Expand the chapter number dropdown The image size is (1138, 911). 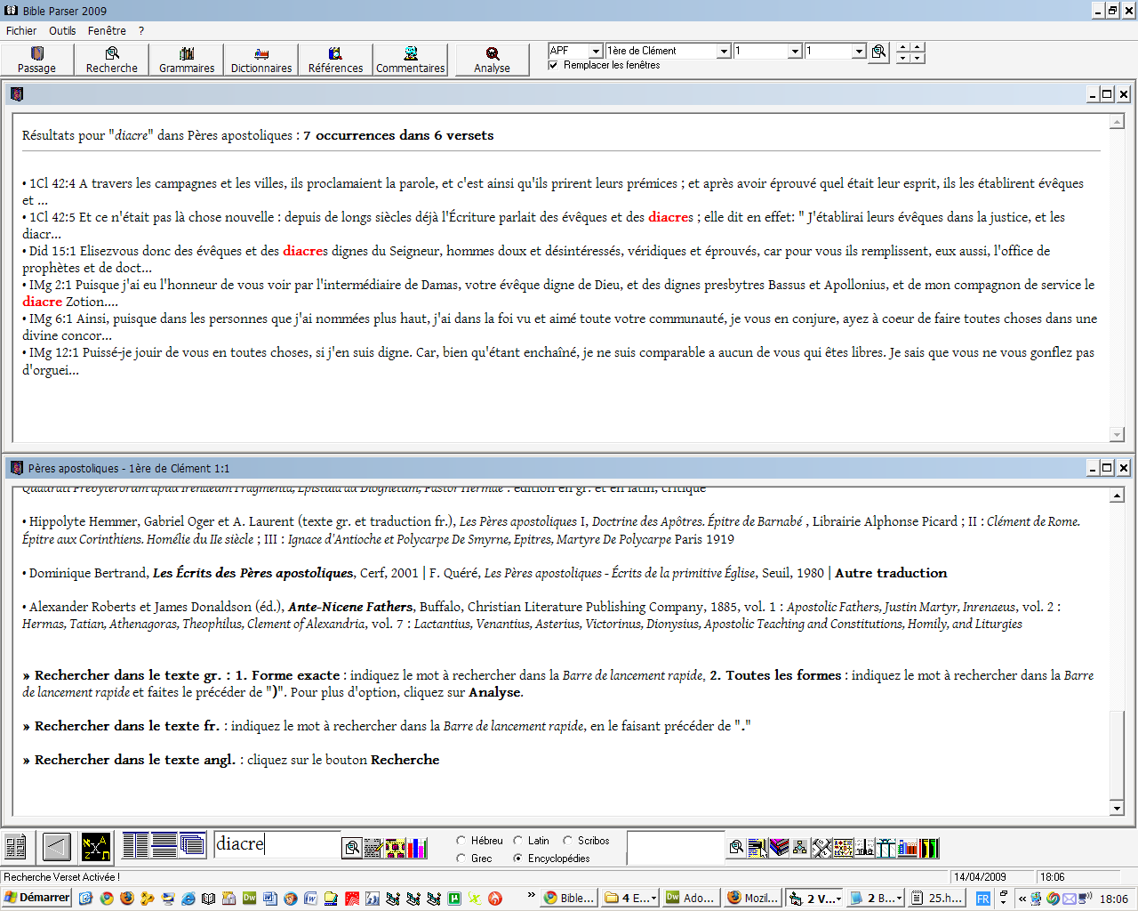795,52
